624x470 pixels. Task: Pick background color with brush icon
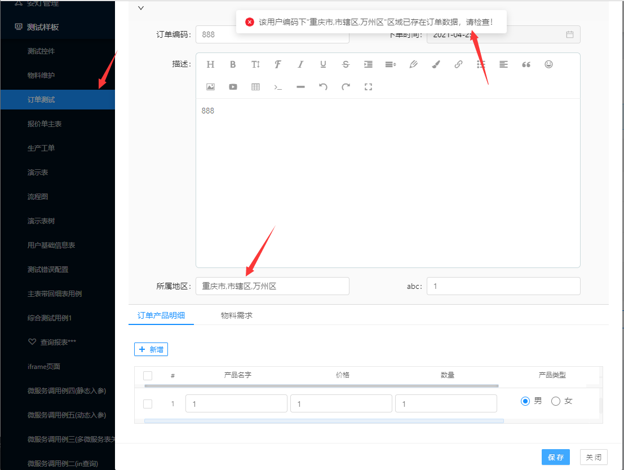click(436, 64)
